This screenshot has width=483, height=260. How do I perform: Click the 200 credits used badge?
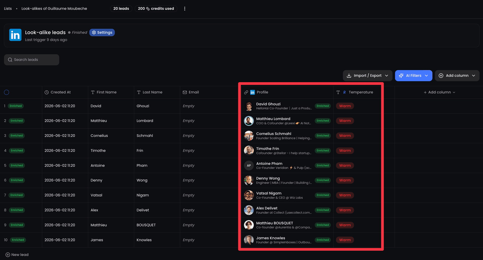(x=156, y=9)
